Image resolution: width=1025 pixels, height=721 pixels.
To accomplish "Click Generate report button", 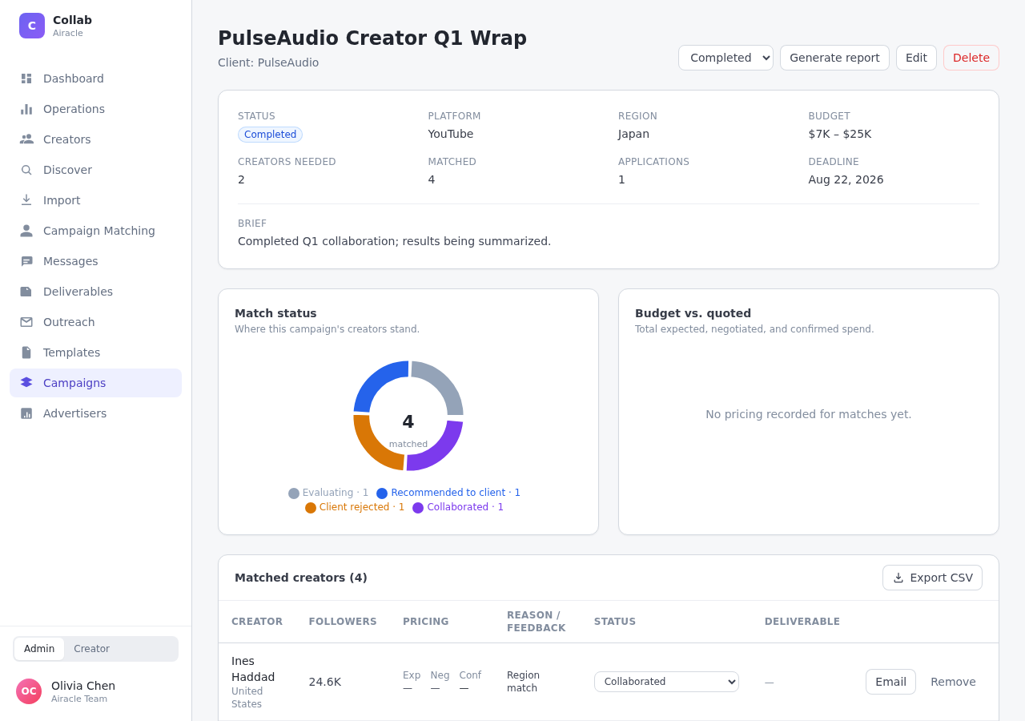I will [x=834, y=58].
